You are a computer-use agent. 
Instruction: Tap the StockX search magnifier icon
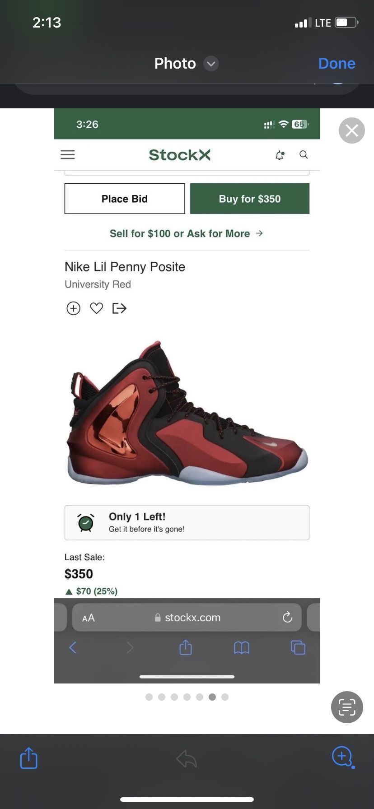click(x=304, y=155)
